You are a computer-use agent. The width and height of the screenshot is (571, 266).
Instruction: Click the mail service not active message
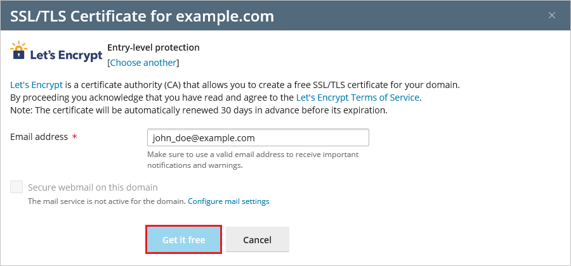106,201
